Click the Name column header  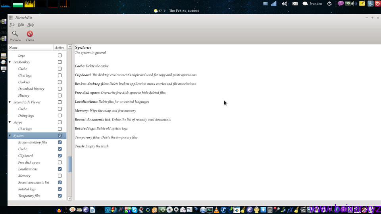point(30,48)
